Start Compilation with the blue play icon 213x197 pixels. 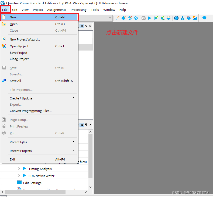tap(150, 18)
